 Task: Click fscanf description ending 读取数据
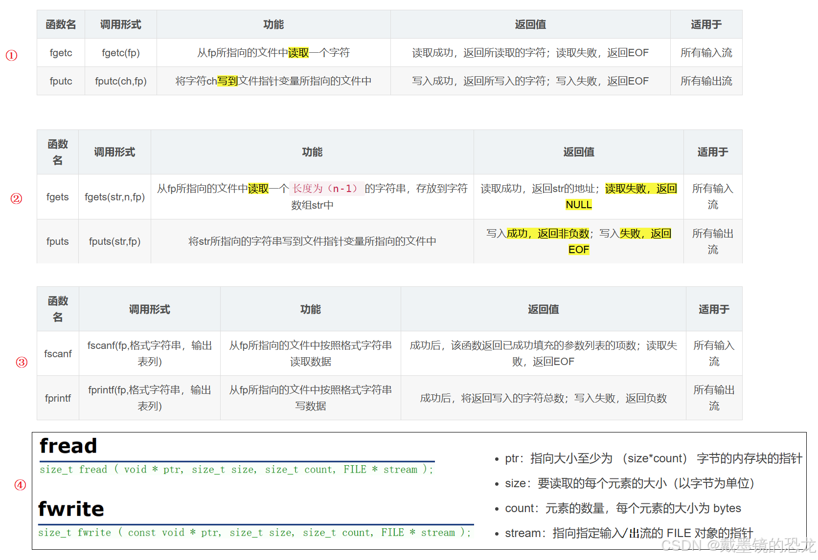coord(311,353)
